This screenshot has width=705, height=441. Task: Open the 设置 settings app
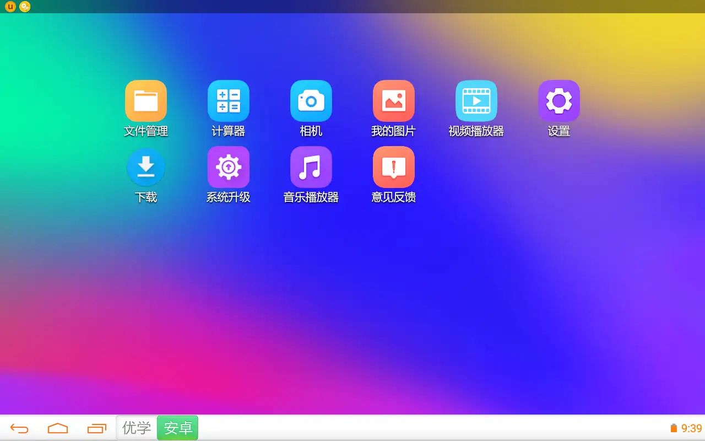point(559,101)
